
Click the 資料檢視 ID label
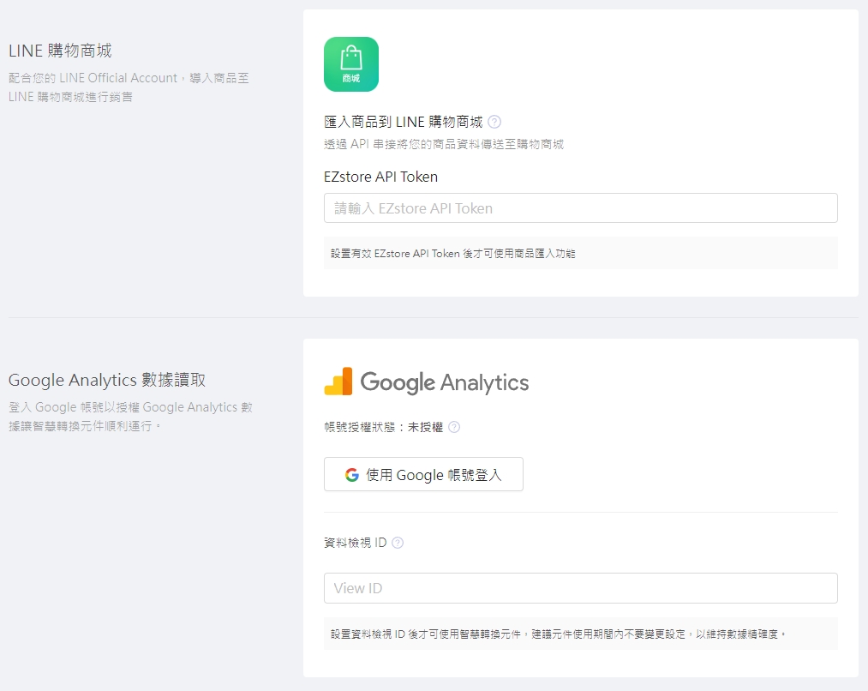356,543
